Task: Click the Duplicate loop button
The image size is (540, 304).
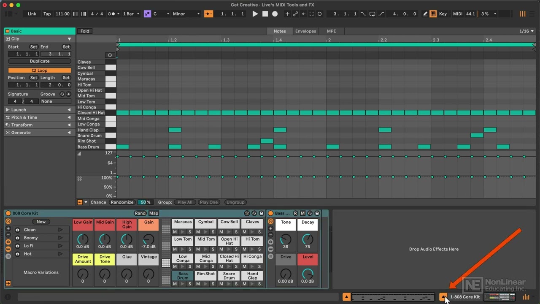Action: tap(40, 61)
